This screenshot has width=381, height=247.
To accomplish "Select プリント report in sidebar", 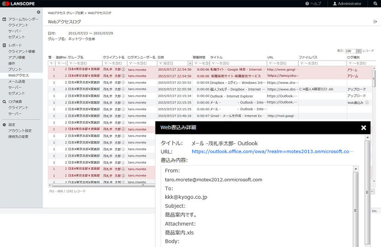I will [15, 69].
